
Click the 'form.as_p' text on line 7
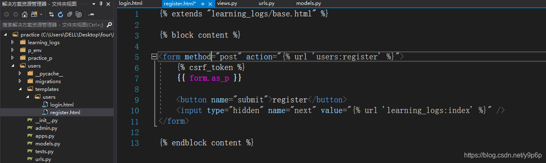tap(209, 78)
